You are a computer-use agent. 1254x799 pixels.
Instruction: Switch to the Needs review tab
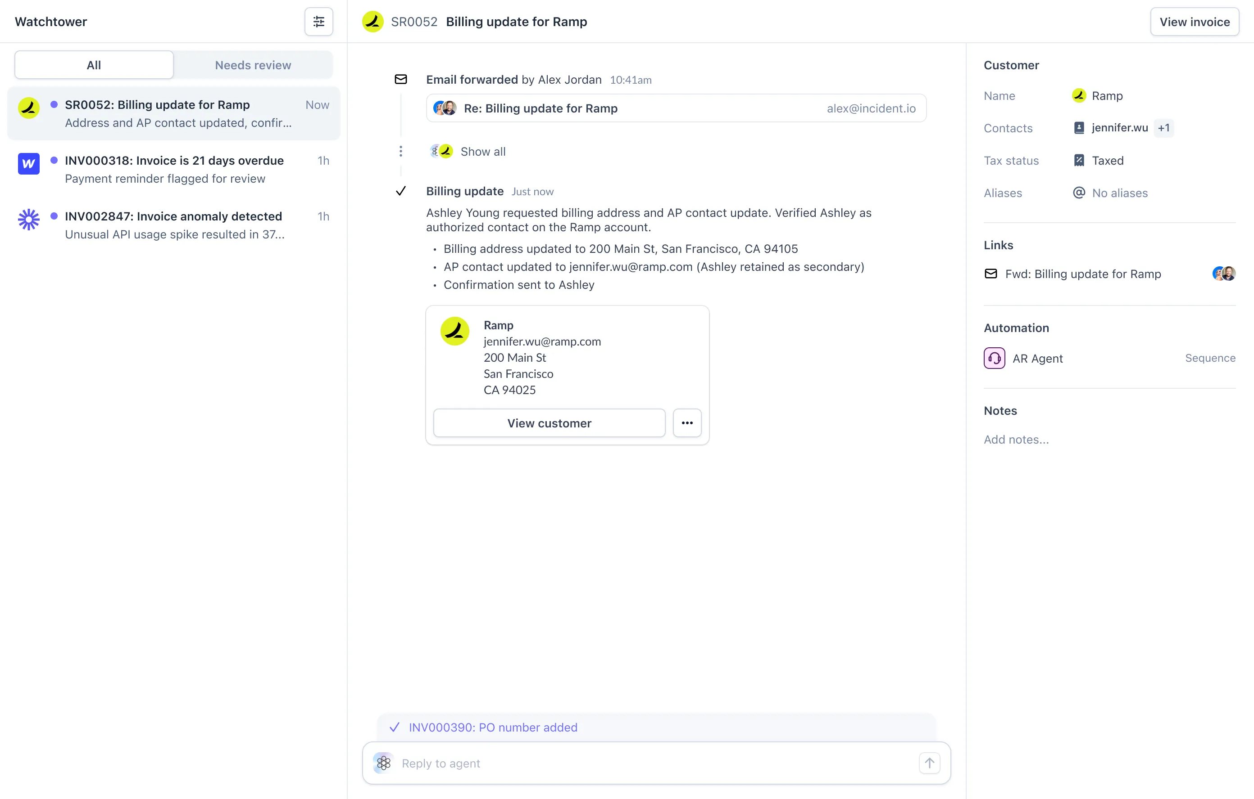(x=253, y=65)
